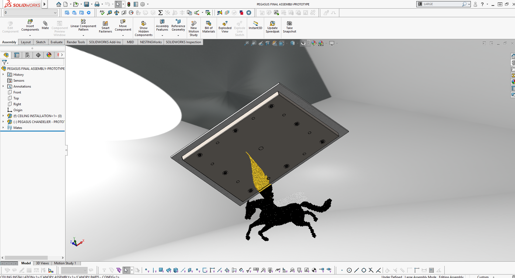Open the ConfigurationManager tab icon
515x278 pixels.
[x=27, y=55]
